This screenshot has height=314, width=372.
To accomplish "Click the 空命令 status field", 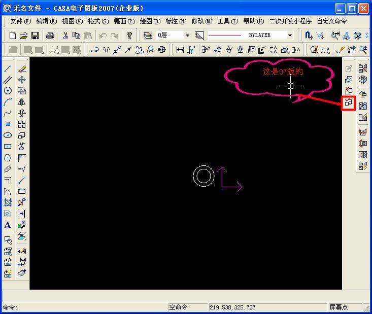I will coord(187,307).
